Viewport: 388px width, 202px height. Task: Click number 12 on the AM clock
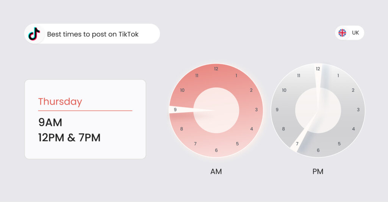[216, 69]
